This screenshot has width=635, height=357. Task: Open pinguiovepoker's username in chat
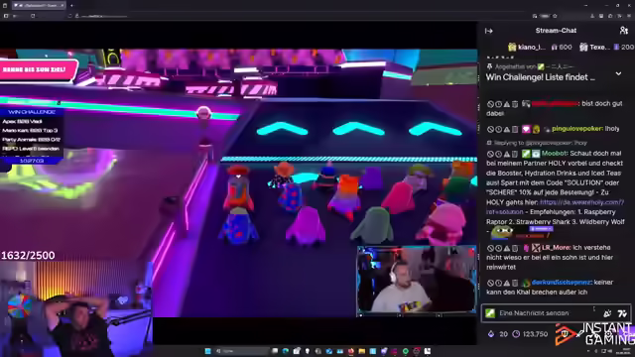click(x=577, y=129)
